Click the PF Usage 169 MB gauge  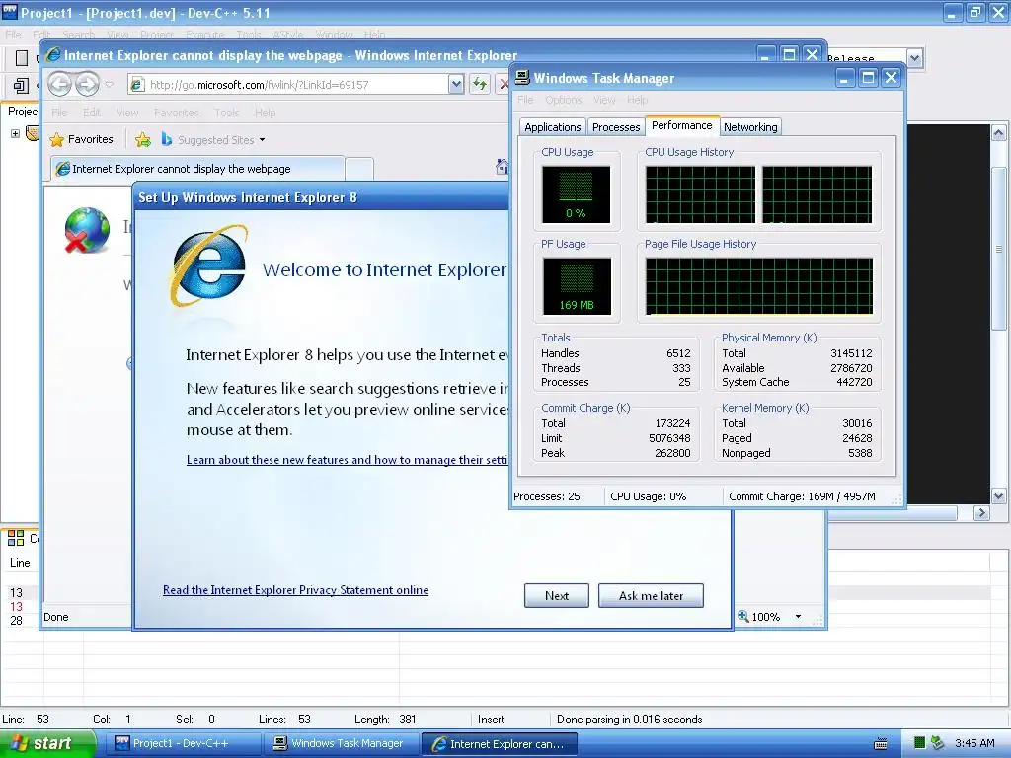(577, 286)
